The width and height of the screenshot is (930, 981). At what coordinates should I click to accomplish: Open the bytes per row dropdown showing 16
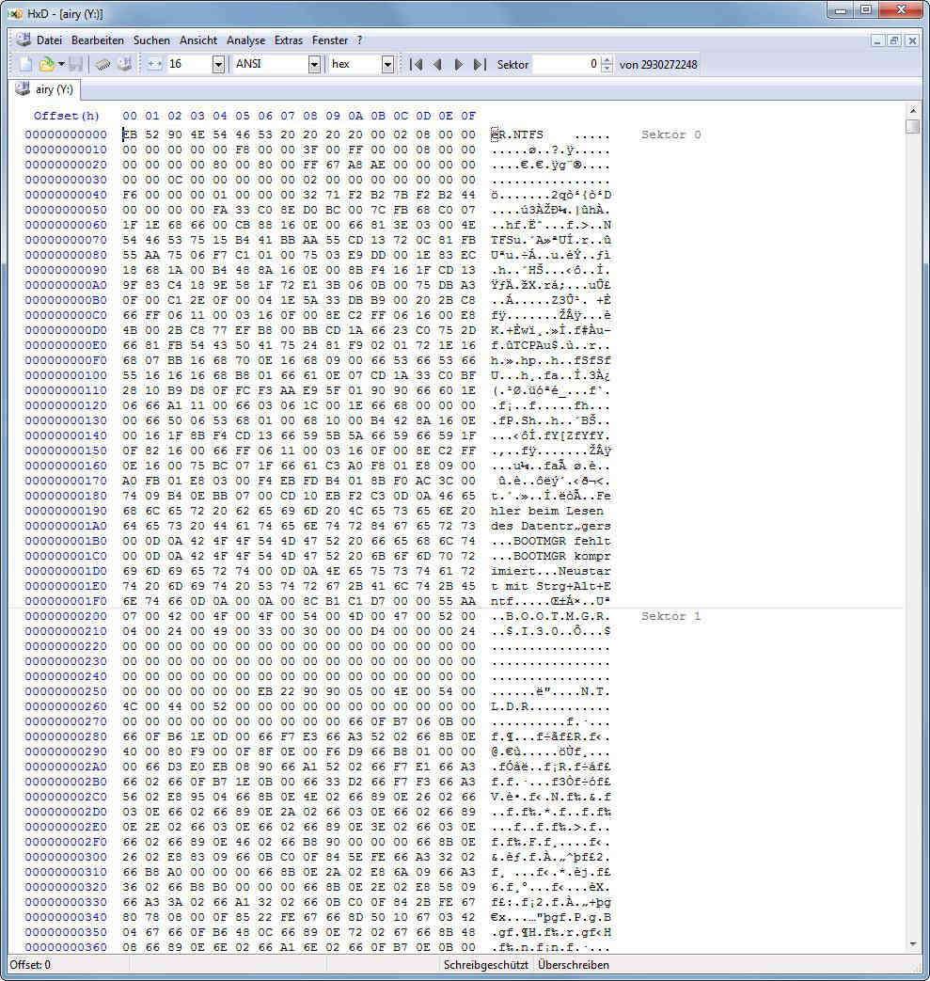218,64
